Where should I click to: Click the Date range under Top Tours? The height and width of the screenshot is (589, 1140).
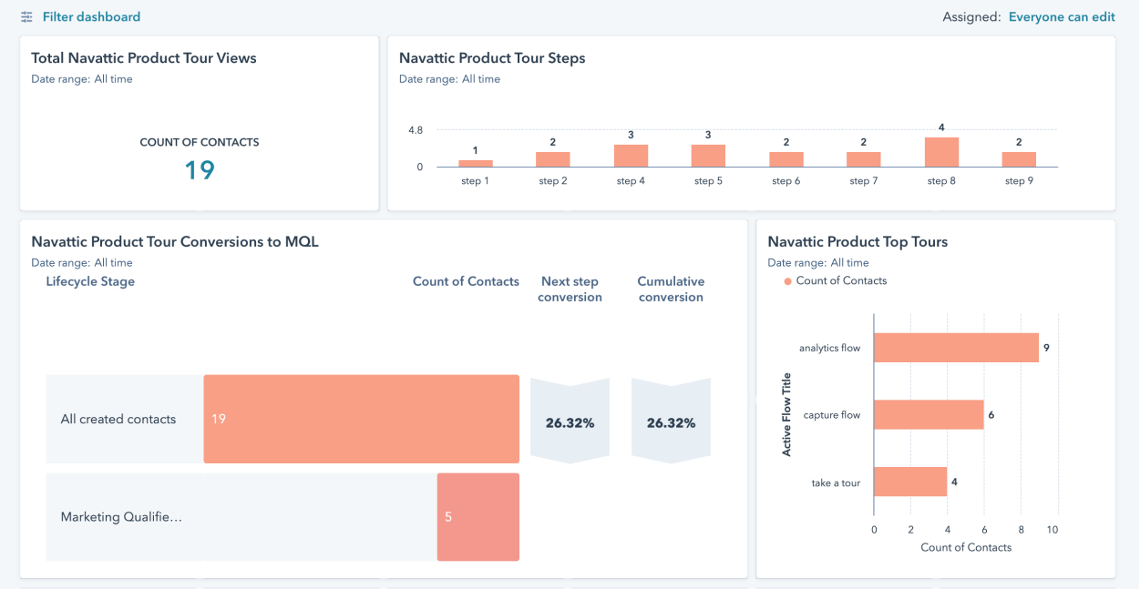point(818,263)
